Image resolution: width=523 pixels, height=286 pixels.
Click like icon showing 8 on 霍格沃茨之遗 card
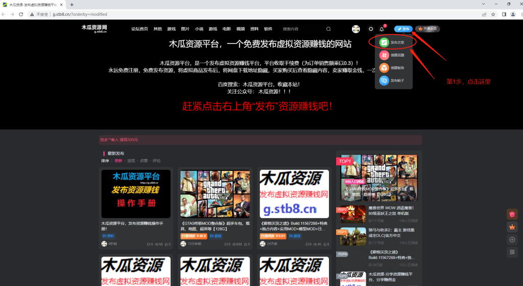(x=325, y=244)
